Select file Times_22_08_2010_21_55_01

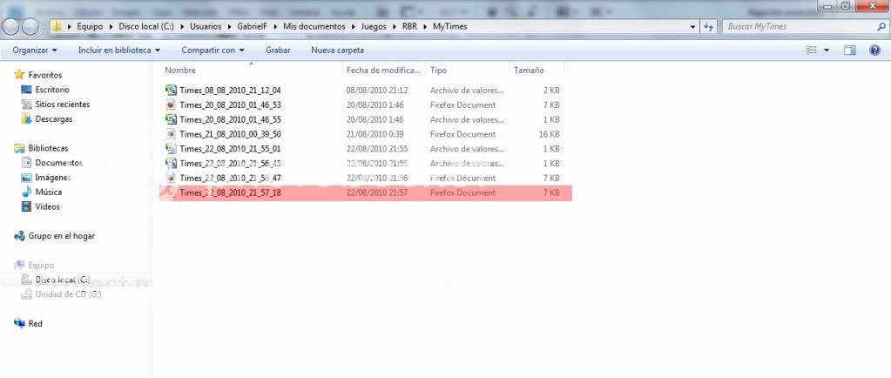click(x=230, y=149)
